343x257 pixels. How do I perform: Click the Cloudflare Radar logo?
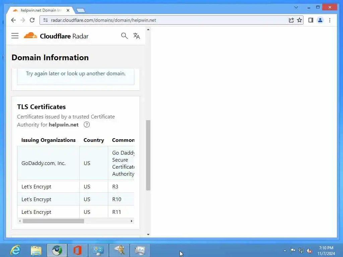(56, 36)
